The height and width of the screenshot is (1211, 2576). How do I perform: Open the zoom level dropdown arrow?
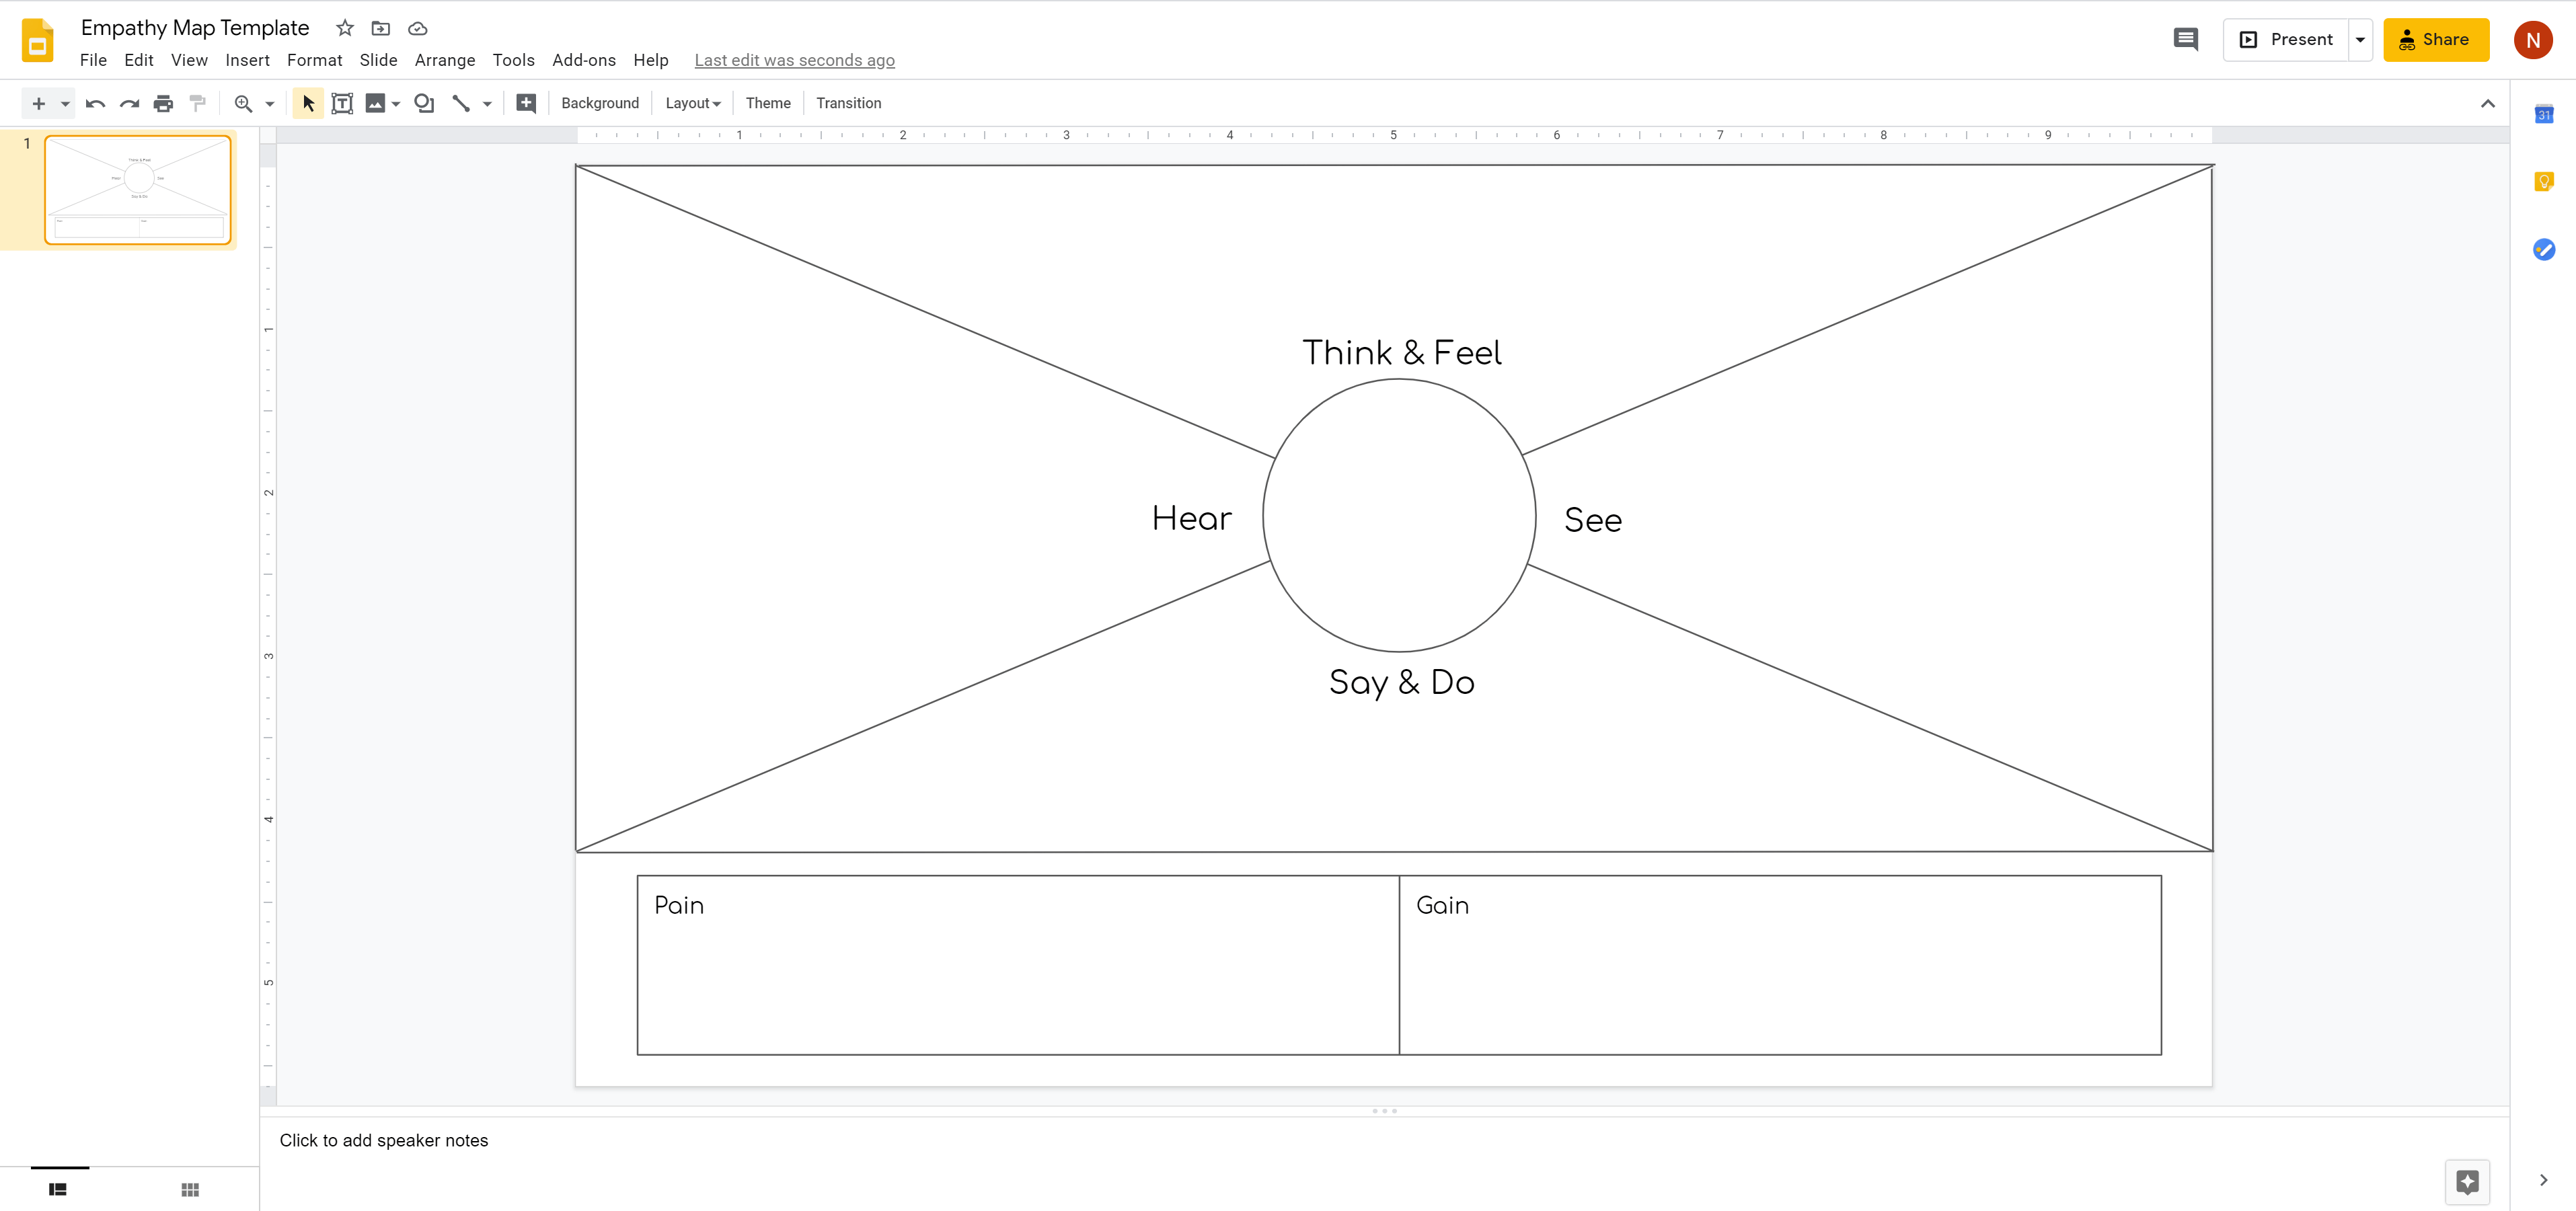point(270,103)
